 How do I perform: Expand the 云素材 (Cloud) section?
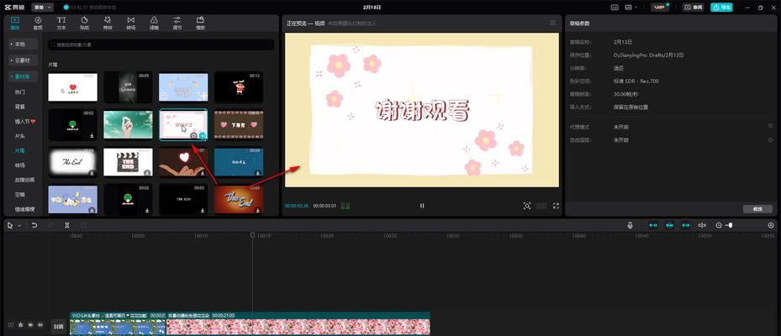[x=23, y=60]
